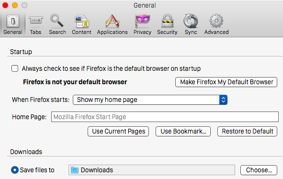The width and height of the screenshot is (283, 179).
Task: Click the Use Current Pages button
Action: tap(118, 131)
